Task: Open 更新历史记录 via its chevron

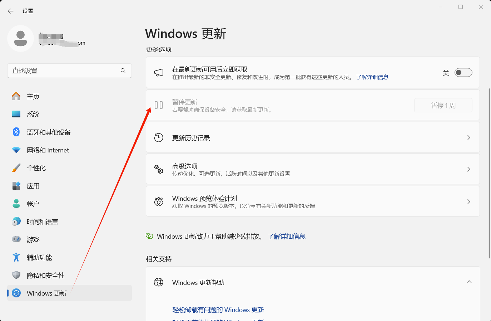Action: point(469,138)
